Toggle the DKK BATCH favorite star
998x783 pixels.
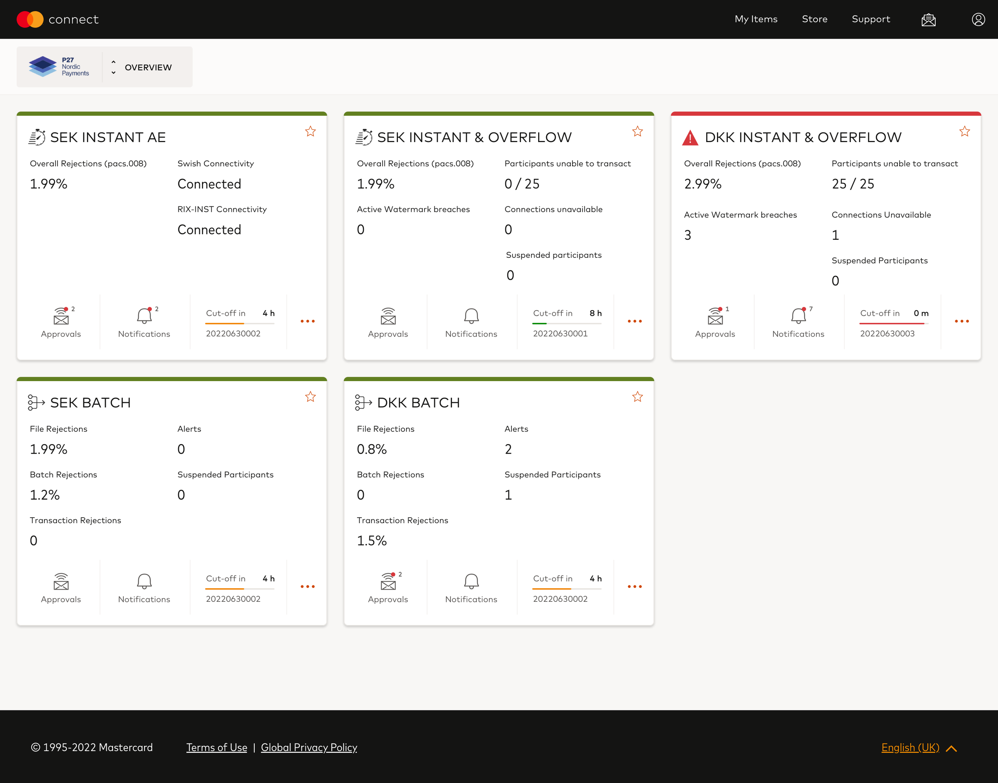point(638,397)
